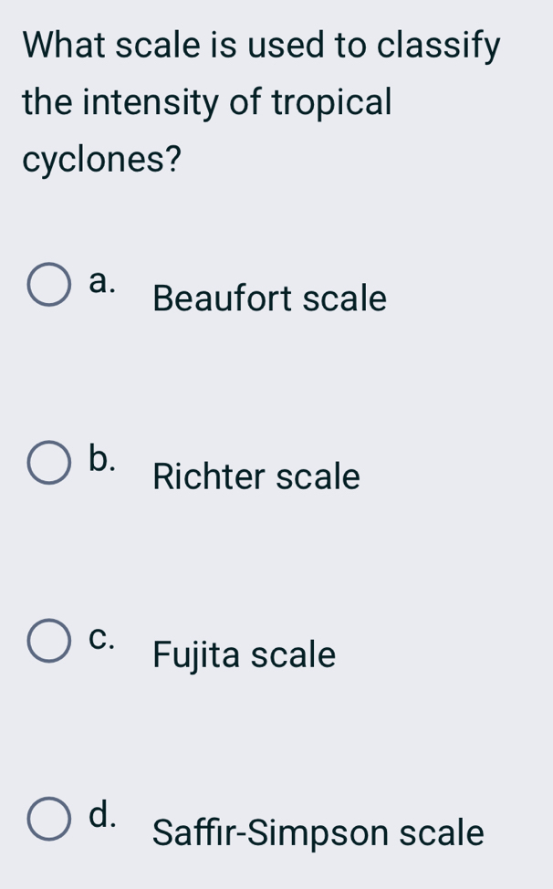Image resolution: width=553 pixels, height=889 pixels.
Task: Select the radio button for option b
Action: pyautogui.click(x=50, y=463)
